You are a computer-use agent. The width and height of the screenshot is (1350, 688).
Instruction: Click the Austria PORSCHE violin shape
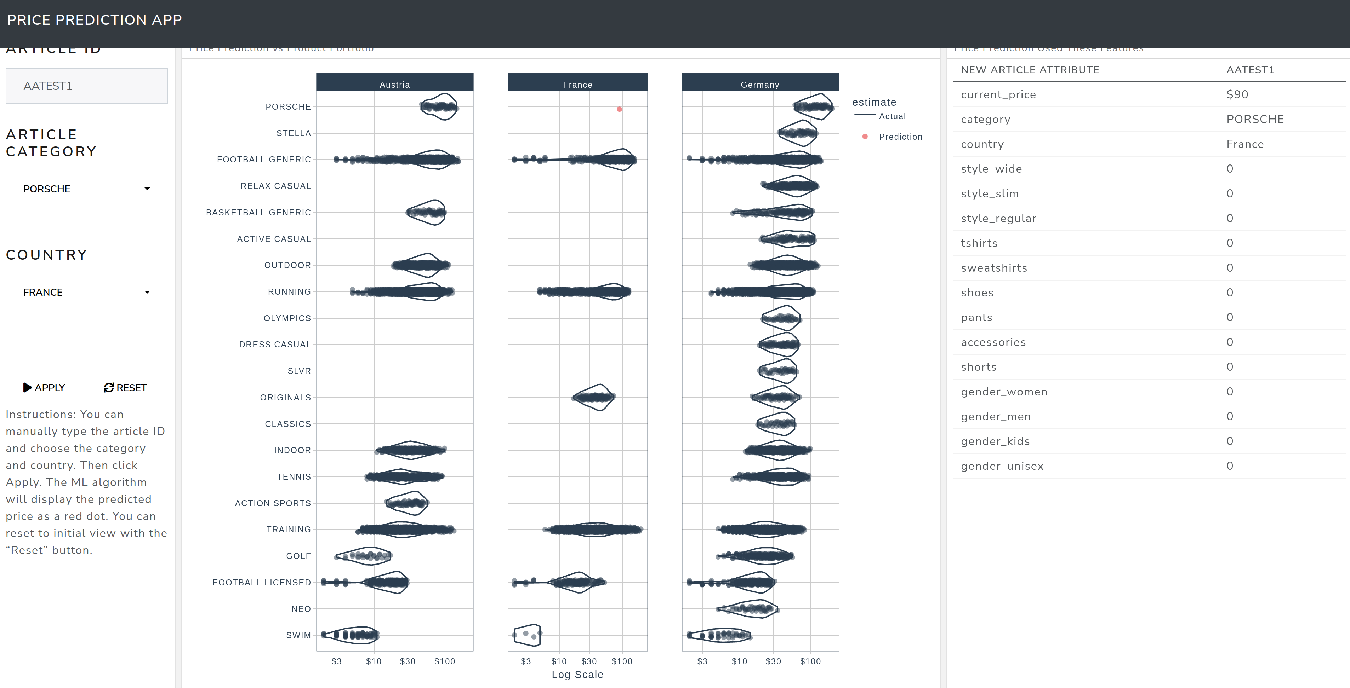[x=439, y=107]
